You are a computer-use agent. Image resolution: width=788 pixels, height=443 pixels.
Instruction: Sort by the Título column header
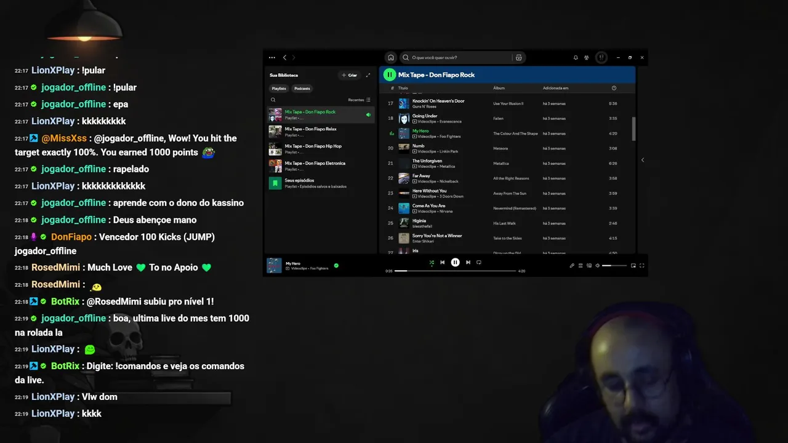pos(403,88)
